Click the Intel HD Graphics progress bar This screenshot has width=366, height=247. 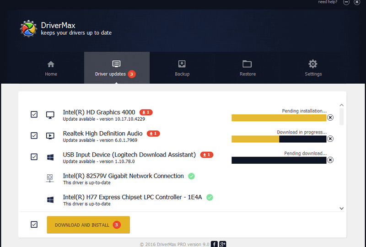pos(279,118)
